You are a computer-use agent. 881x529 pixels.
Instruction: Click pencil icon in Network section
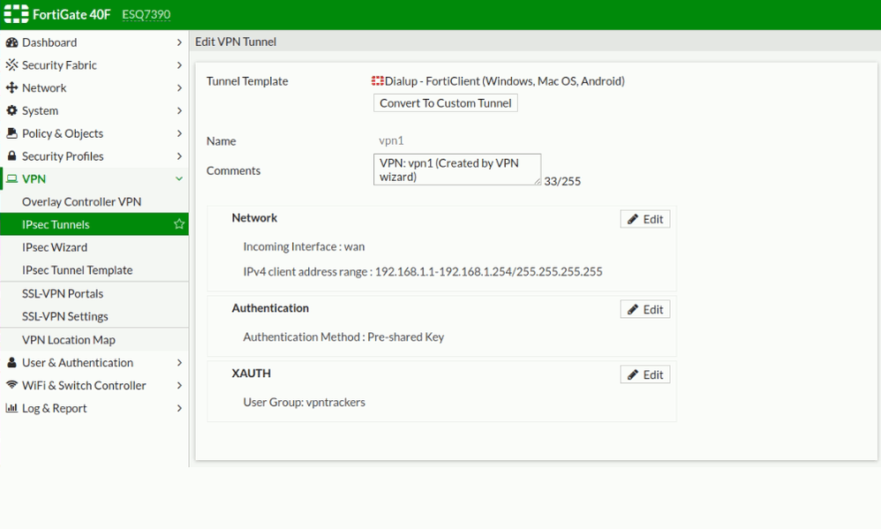(x=633, y=219)
